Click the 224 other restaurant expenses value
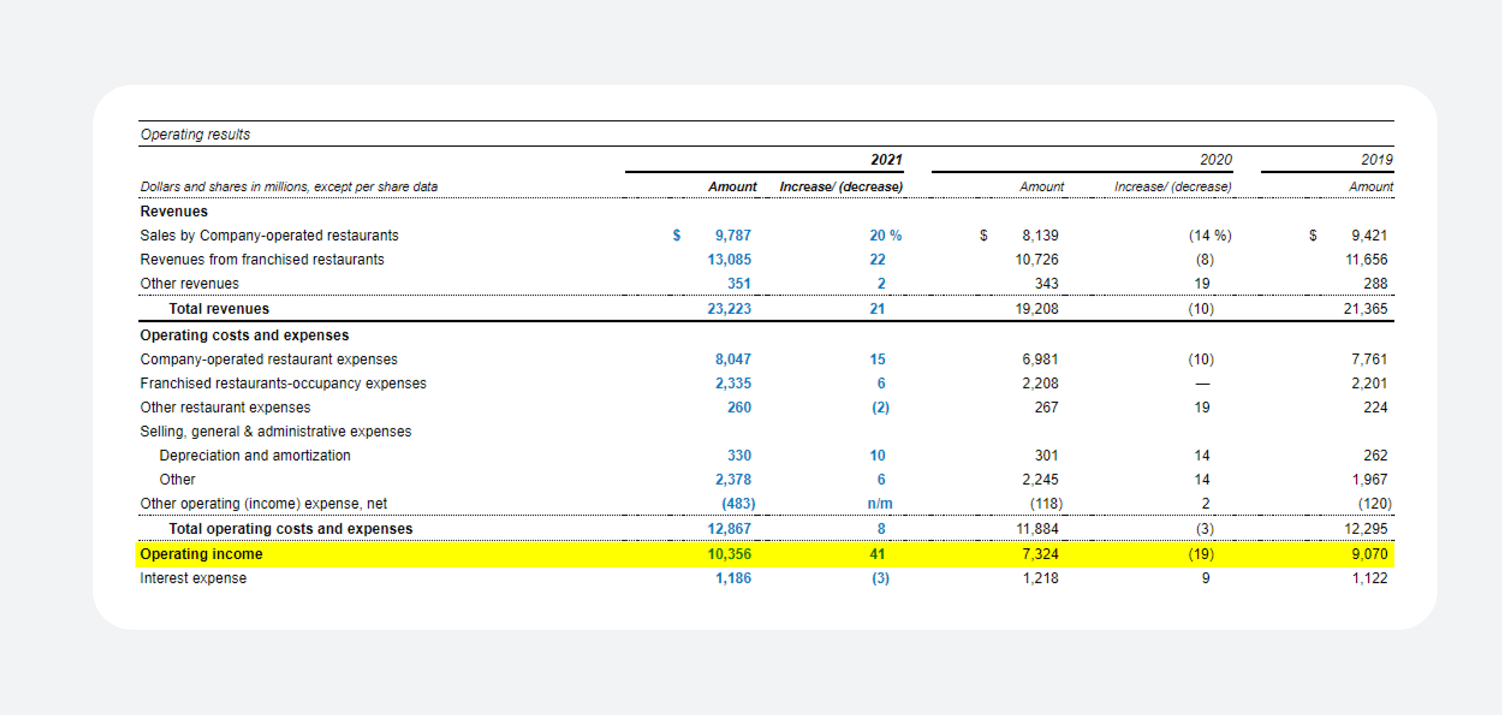The height and width of the screenshot is (715, 1502). (x=1376, y=407)
